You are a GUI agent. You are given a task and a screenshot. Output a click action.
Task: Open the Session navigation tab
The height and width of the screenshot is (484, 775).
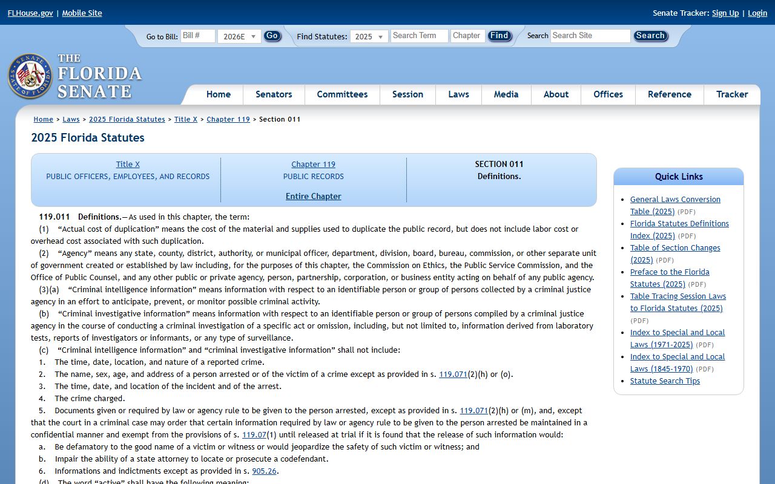(407, 94)
